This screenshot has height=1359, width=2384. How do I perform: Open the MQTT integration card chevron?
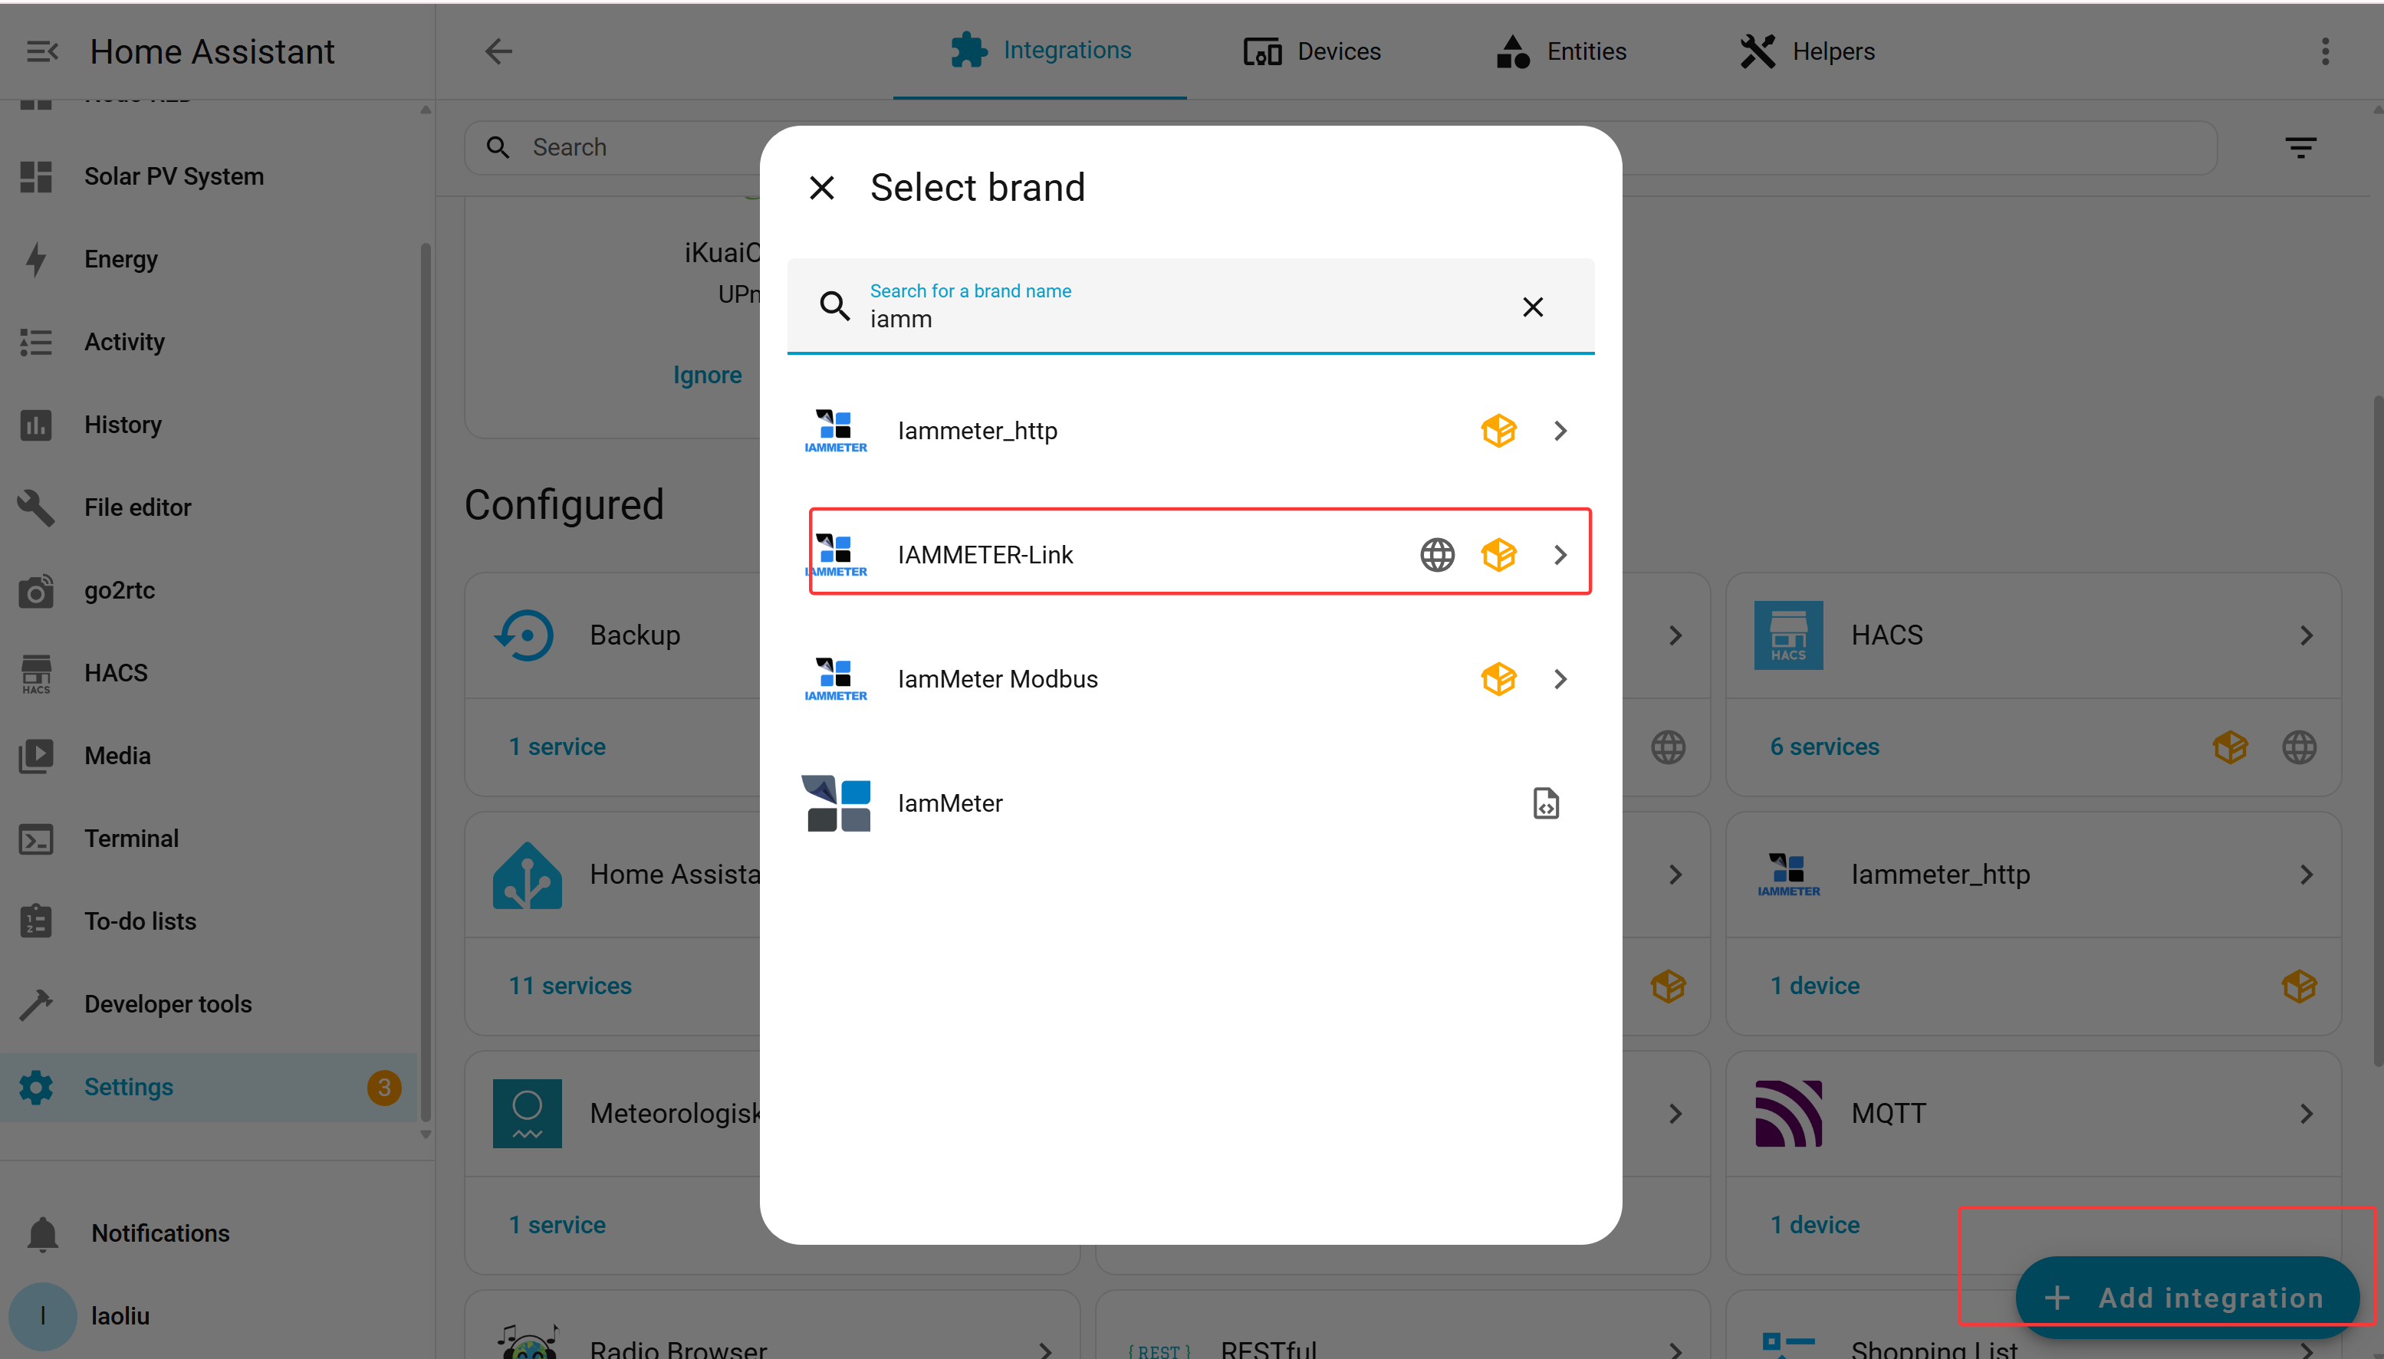tap(2307, 1114)
